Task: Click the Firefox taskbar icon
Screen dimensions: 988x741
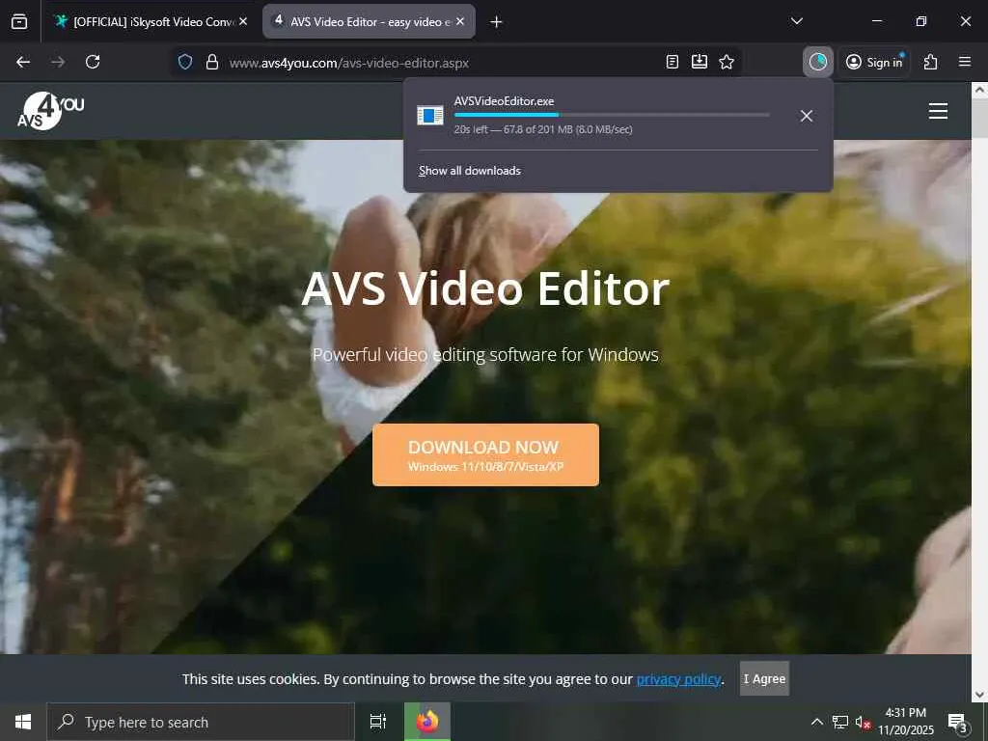Action: coord(427,722)
